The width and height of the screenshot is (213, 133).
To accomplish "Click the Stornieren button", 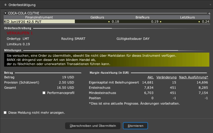I will click(136, 126).
